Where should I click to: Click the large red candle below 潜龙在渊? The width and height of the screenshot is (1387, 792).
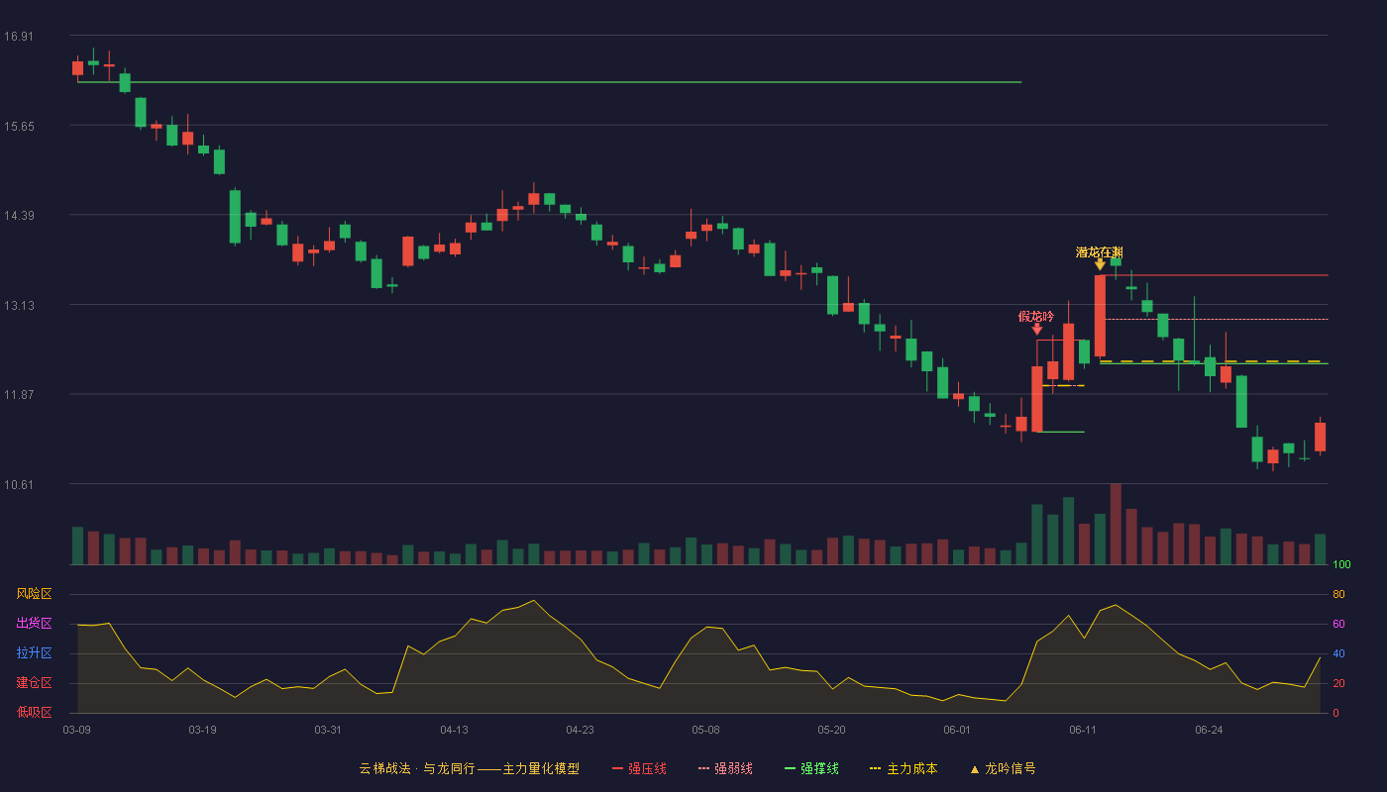pyautogui.click(x=1100, y=316)
